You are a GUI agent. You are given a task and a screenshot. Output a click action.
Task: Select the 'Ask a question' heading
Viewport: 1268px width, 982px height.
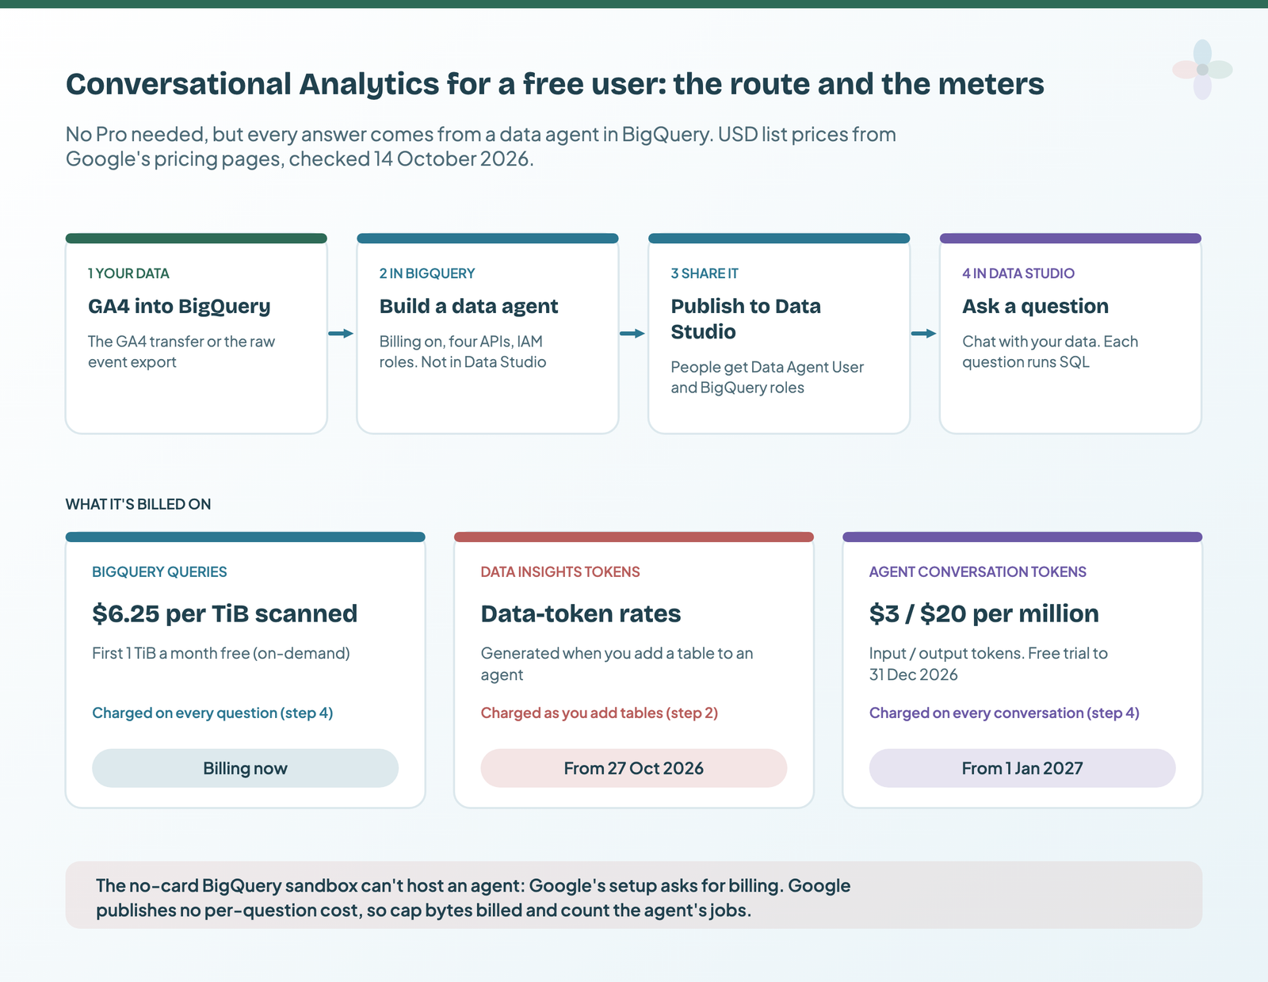coord(1035,306)
